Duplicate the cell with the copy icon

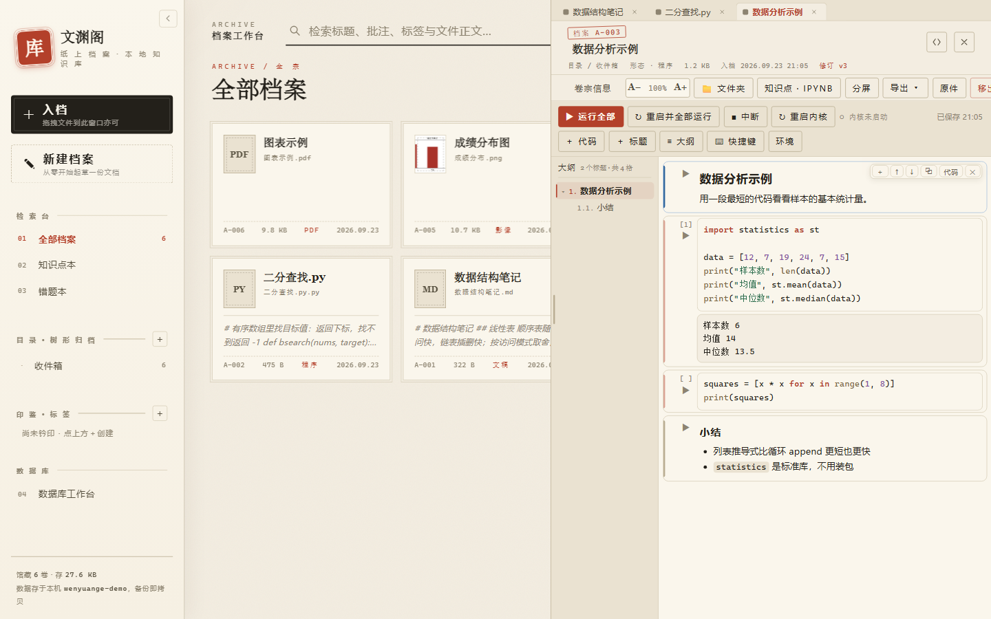(928, 172)
